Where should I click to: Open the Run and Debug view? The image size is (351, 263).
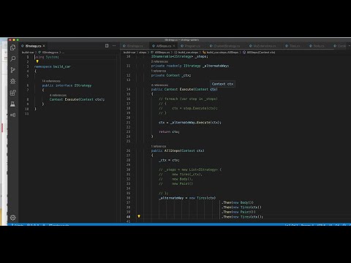click(x=13, y=81)
